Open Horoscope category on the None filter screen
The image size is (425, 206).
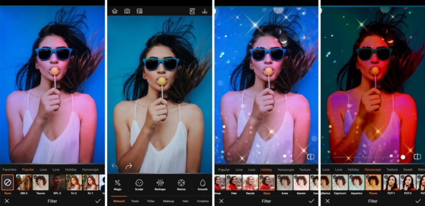pyautogui.click(x=90, y=170)
